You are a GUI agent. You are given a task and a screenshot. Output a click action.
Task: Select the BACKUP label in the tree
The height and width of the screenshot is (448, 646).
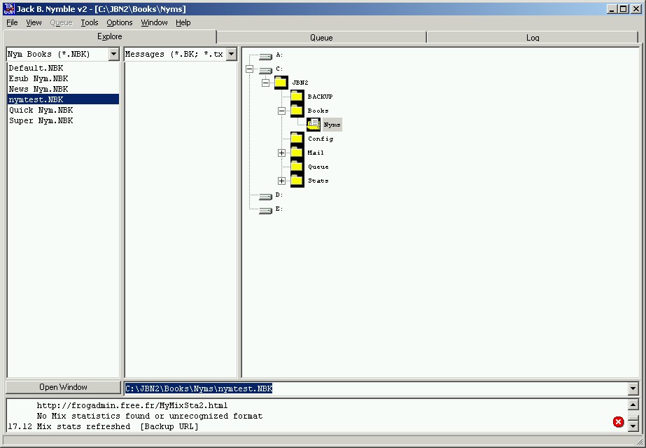tap(320, 97)
